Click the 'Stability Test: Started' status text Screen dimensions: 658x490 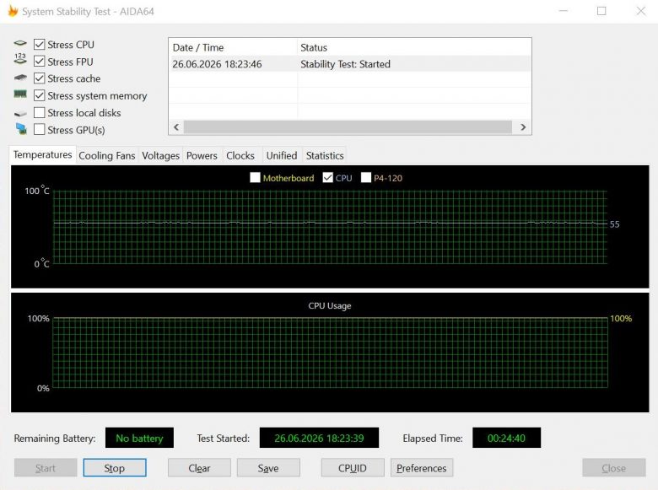tap(345, 64)
